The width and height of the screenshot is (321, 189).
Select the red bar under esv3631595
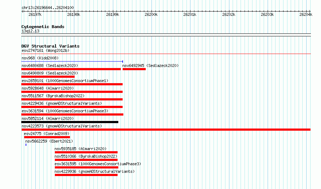[87, 167]
